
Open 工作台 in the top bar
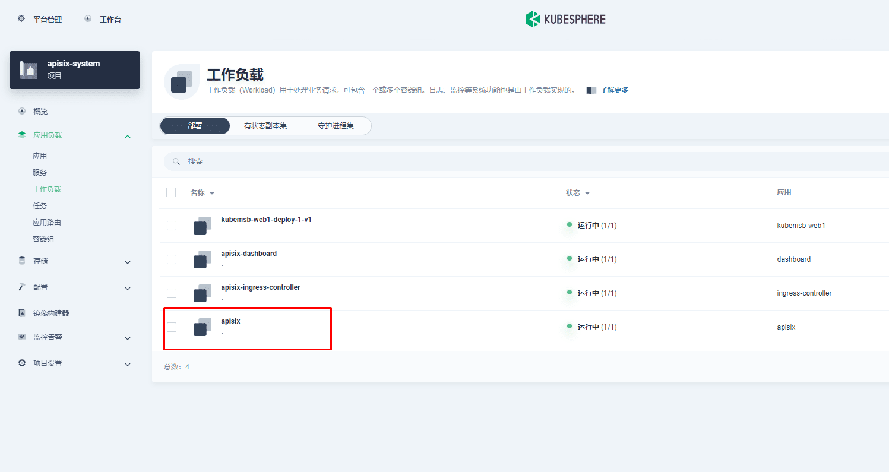click(110, 19)
